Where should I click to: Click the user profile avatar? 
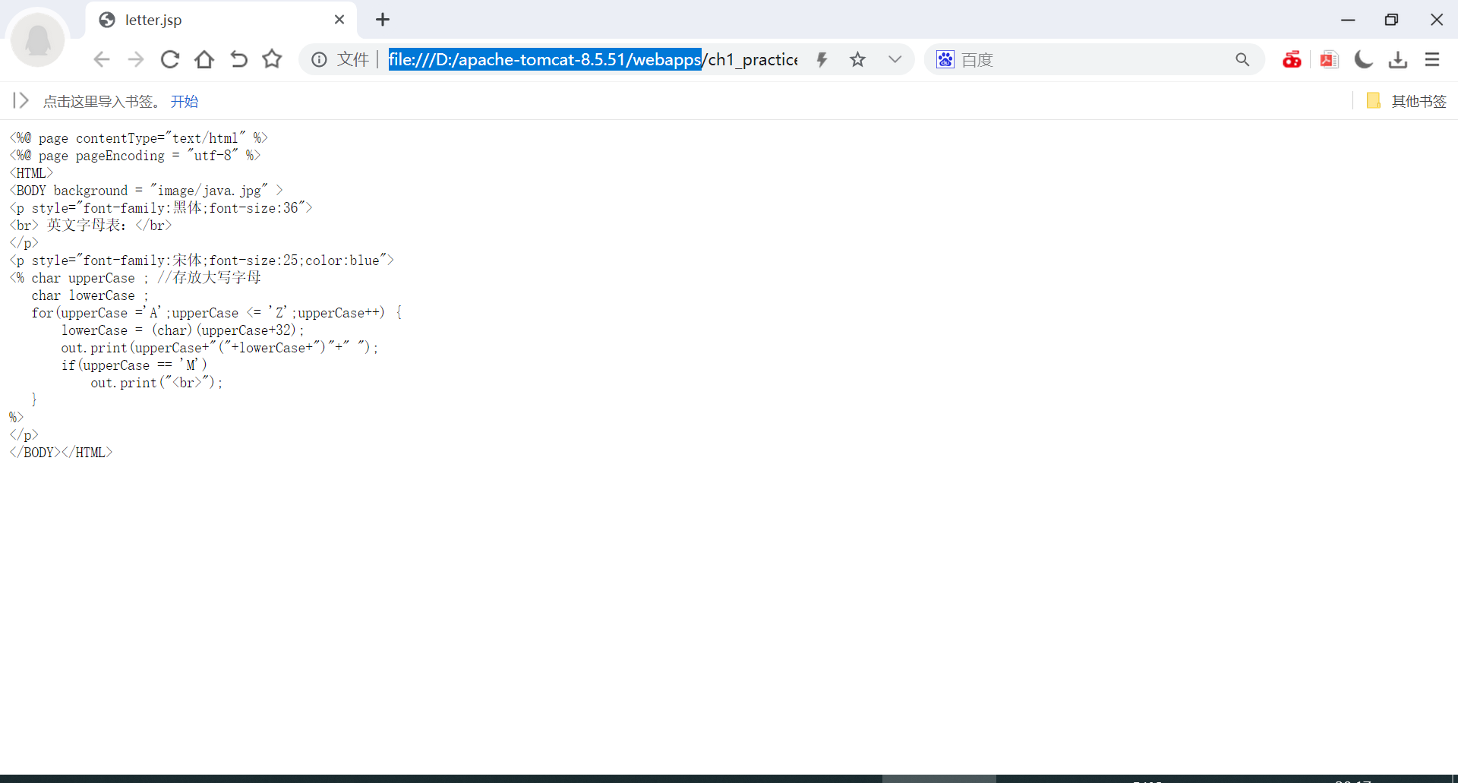pyautogui.click(x=38, y=38)
